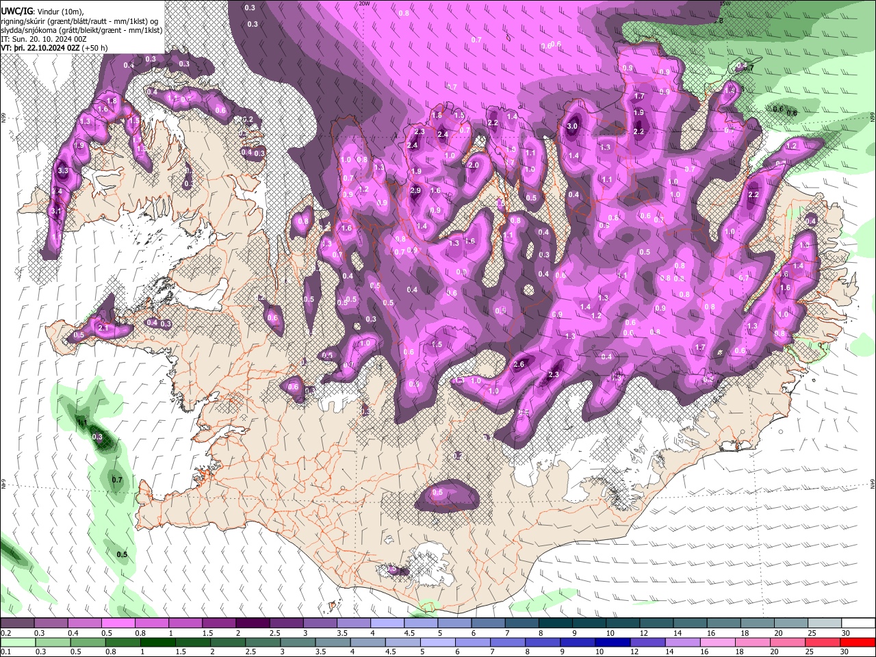Click the '0.7' rain value off the southwest coast

pyautogui.click(x=117, y=480)
